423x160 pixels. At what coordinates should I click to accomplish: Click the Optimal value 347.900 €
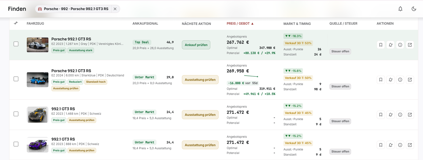(267, 48)
